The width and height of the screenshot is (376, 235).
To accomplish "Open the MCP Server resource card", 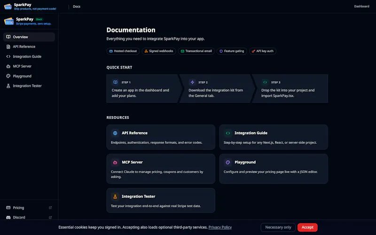I will pos(161,169).
